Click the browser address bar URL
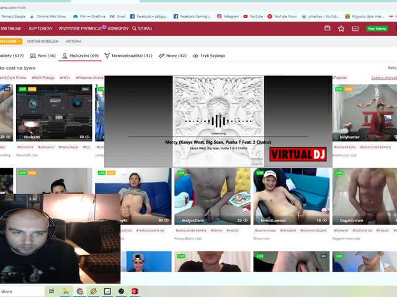 point(12,7)
